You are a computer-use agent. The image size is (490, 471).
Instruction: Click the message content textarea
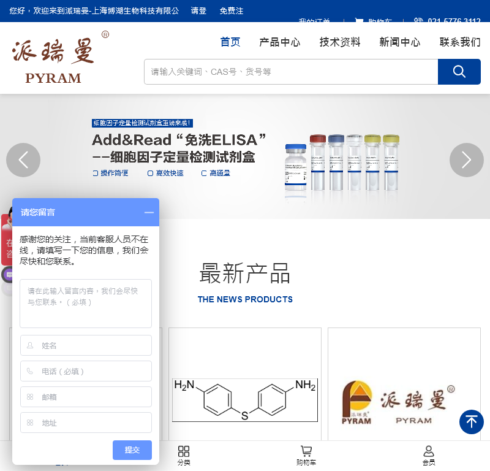[86, 304]
